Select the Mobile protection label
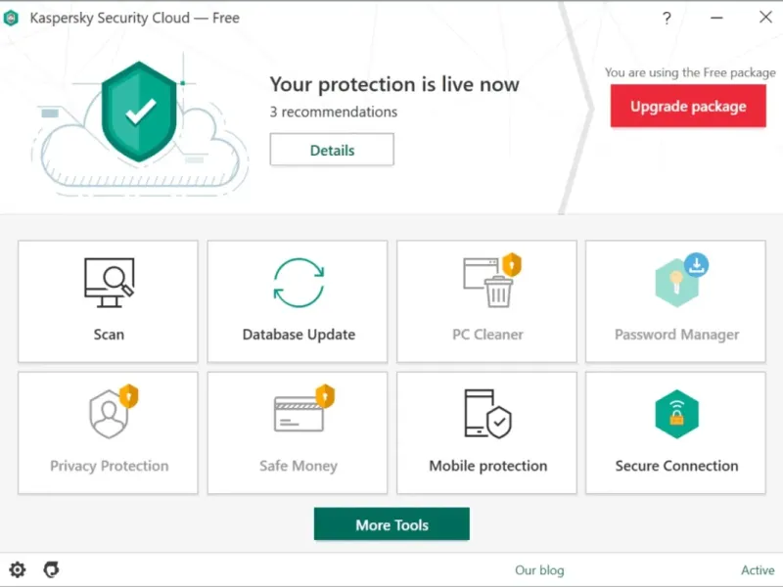Viewport: 783px width, 587px height. coord(487,466)
